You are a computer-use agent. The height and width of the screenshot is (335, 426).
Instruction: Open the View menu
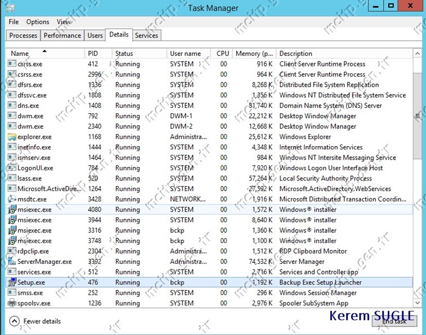tap(64, 22)
